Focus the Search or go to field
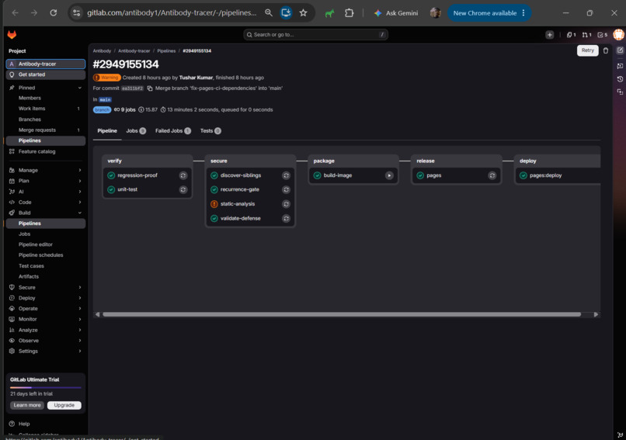Screen dimensions: 626x440 pyautogui.click(x=315, y=35)
